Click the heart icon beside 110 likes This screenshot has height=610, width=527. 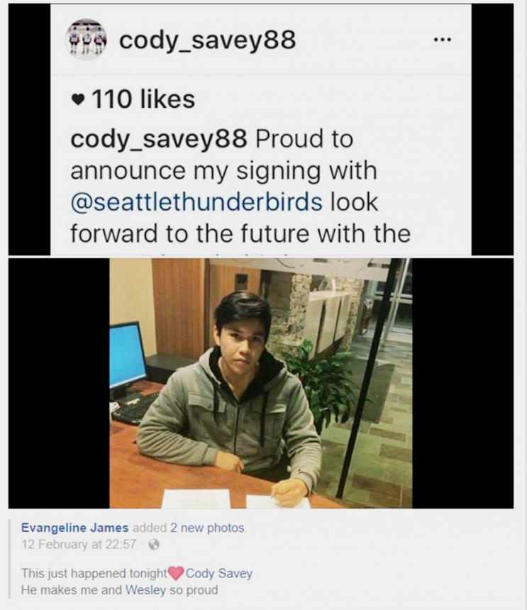point(79,101)
